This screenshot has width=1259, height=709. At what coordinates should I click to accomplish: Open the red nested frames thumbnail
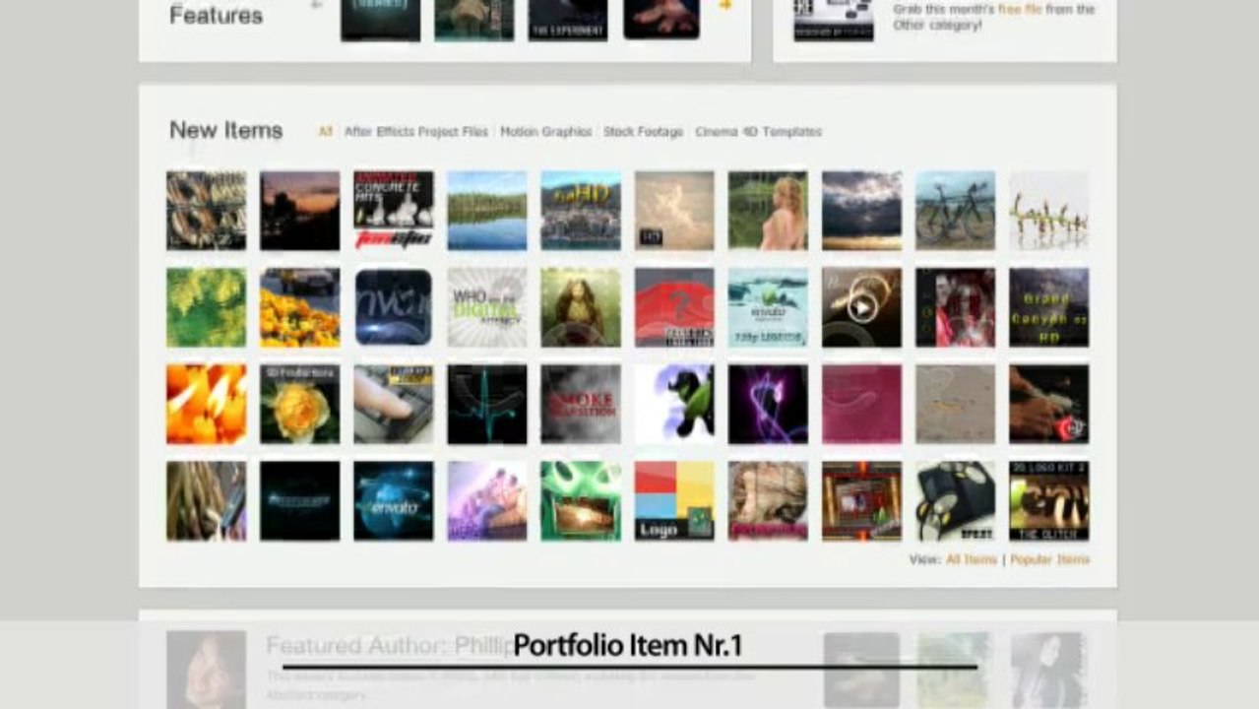[861, 500]
